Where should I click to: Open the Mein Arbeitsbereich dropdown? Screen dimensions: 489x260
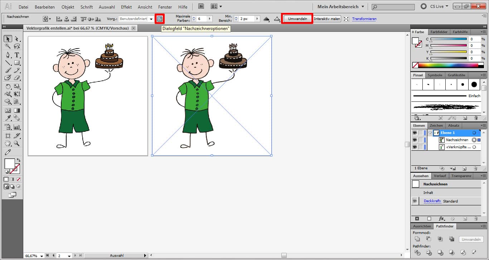(339, 6)
